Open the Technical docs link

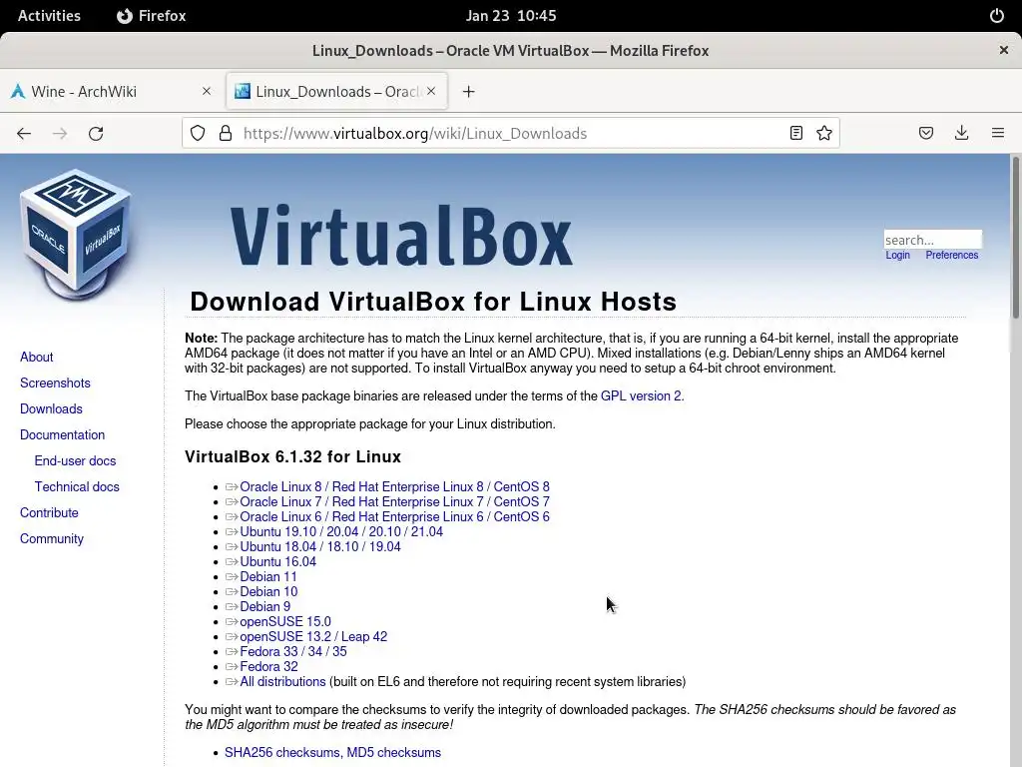coord(77,487)
